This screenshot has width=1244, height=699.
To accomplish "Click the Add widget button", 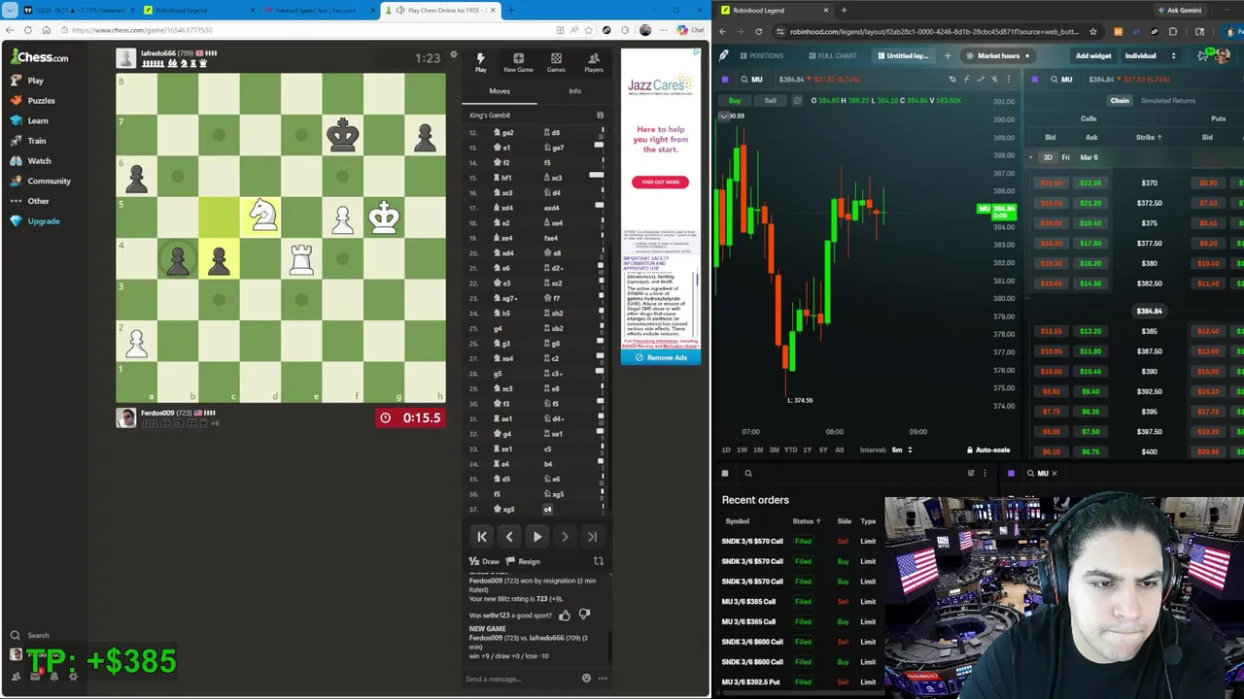I will 1093,55.
